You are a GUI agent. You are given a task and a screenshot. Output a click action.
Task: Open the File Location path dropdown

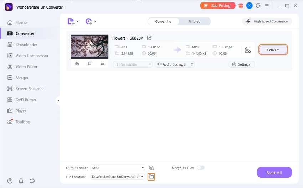118,177
